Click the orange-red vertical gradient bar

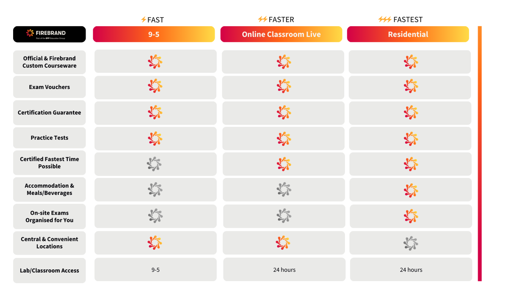click(480, 153)
